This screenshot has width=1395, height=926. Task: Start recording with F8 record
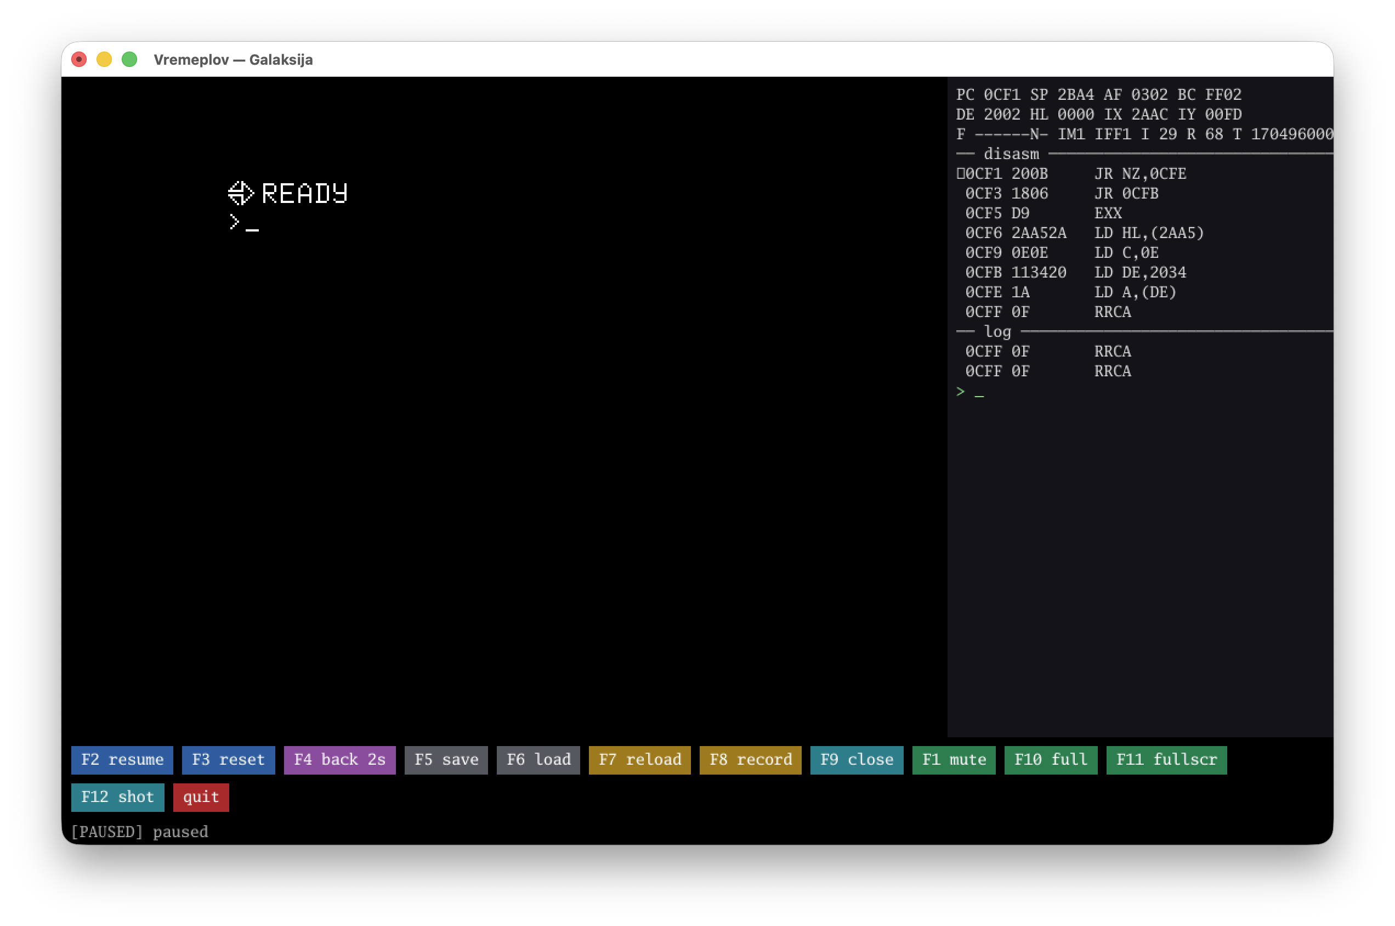[x=750, y=759]
